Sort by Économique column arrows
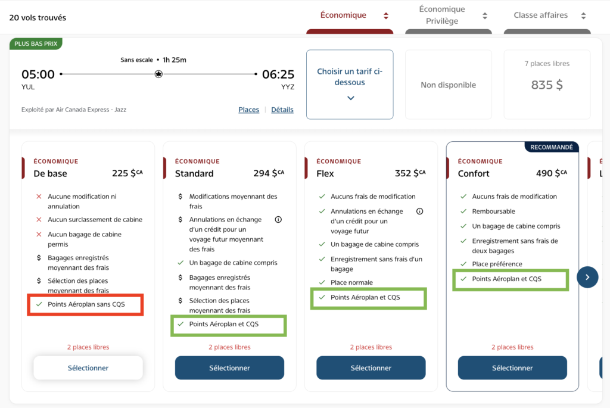Image resolution: width=610 pixels, height=408 pixels. point(386,16)
